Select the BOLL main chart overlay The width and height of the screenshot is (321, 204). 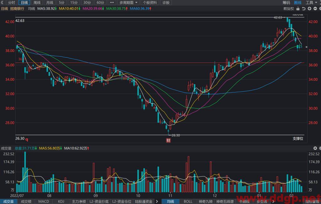(x=188, y=201)
